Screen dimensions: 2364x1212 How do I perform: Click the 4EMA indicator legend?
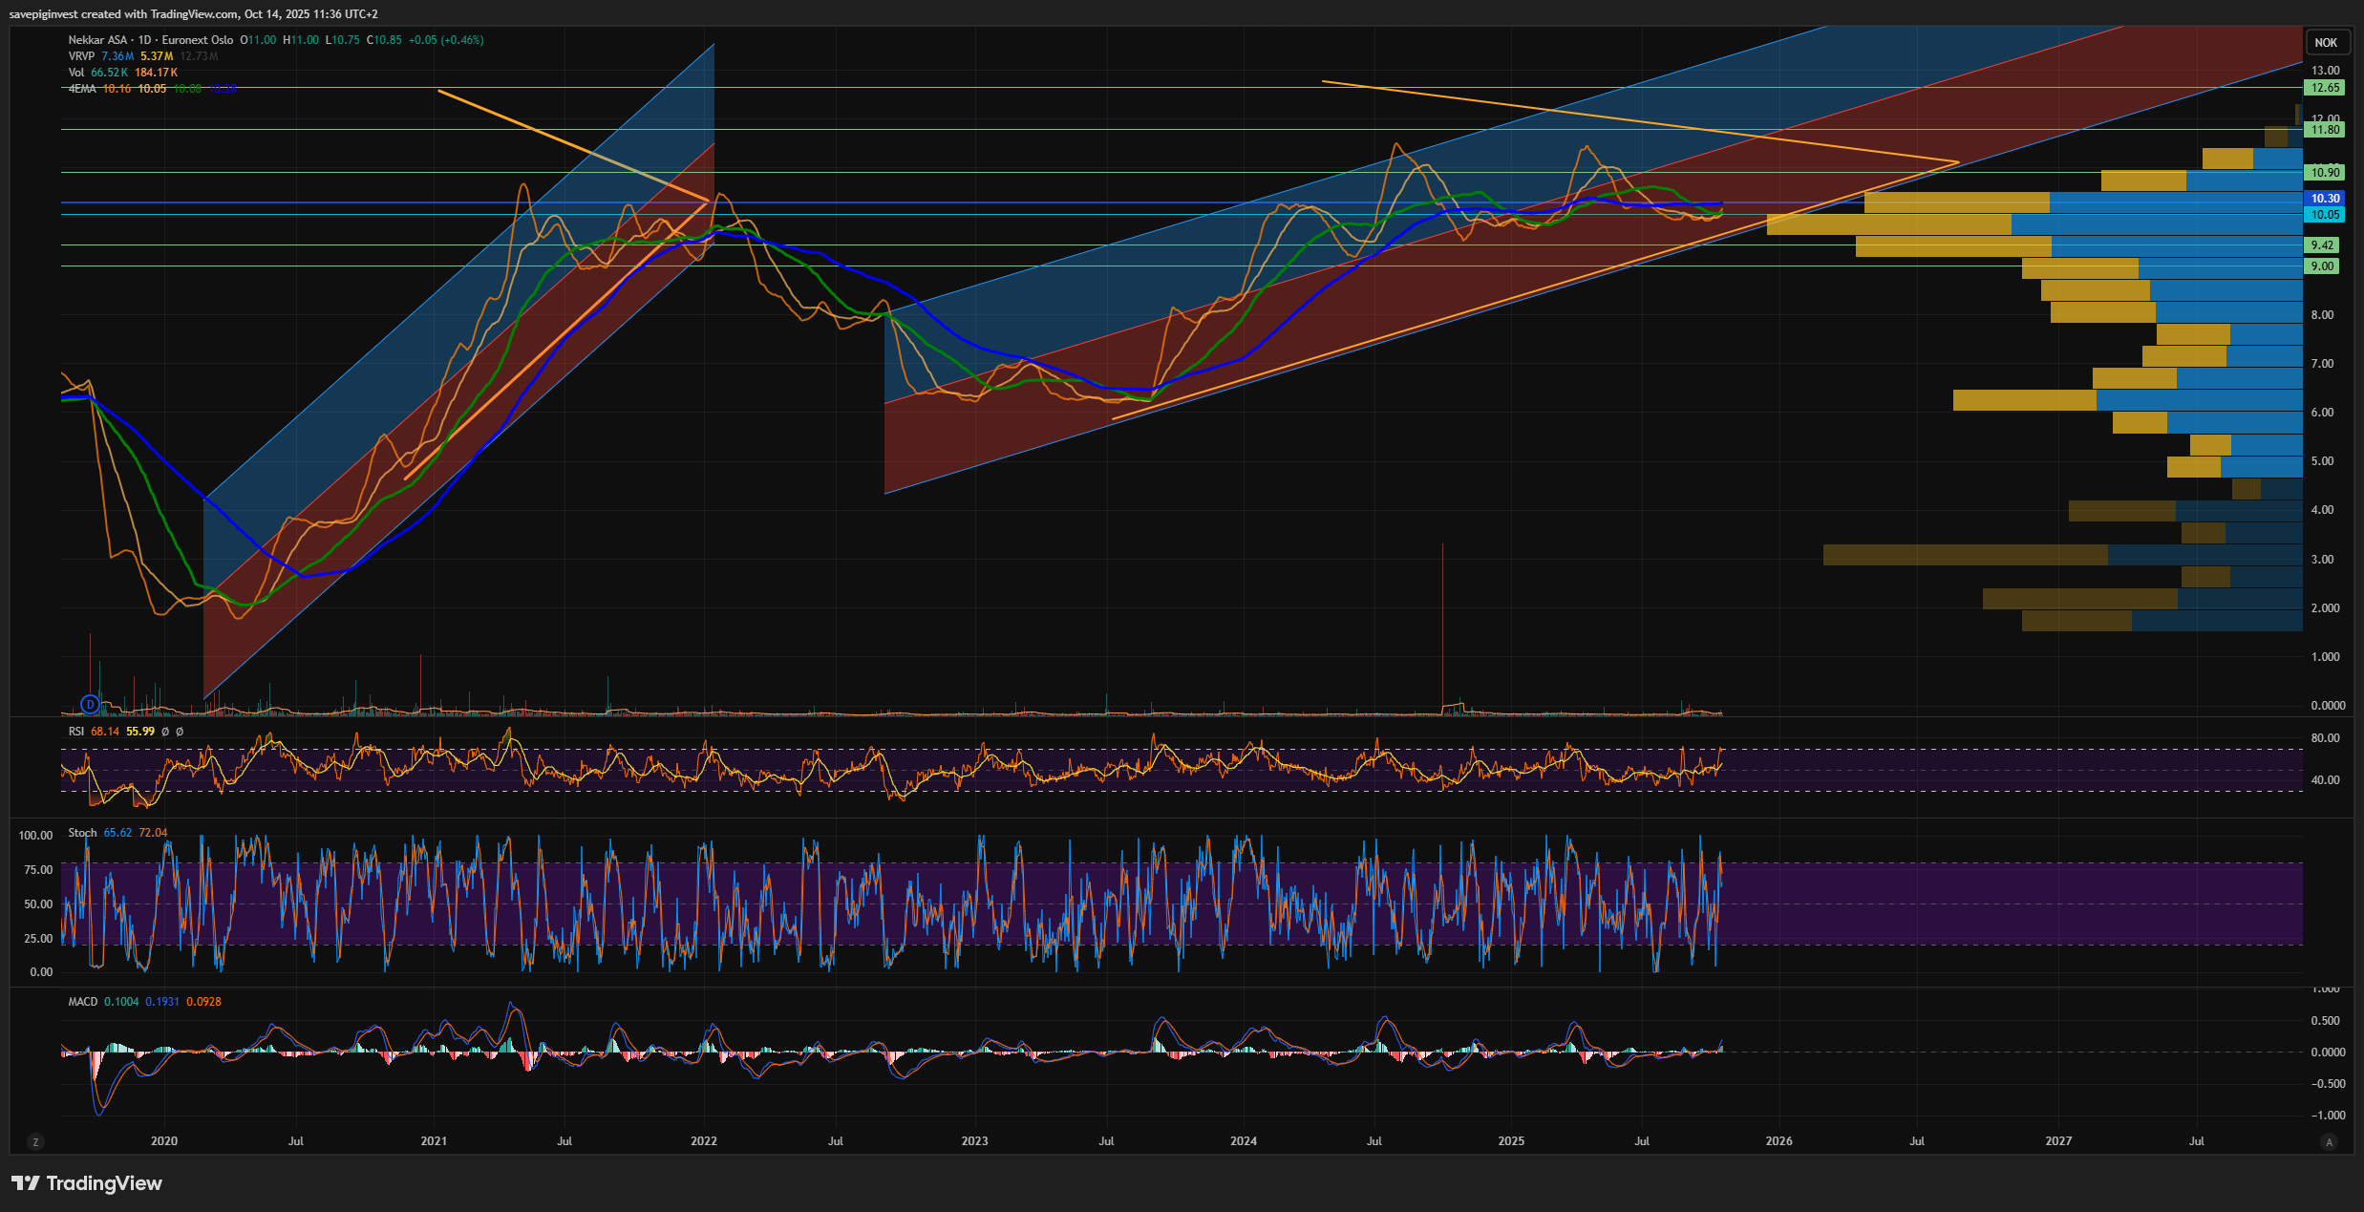82,89
